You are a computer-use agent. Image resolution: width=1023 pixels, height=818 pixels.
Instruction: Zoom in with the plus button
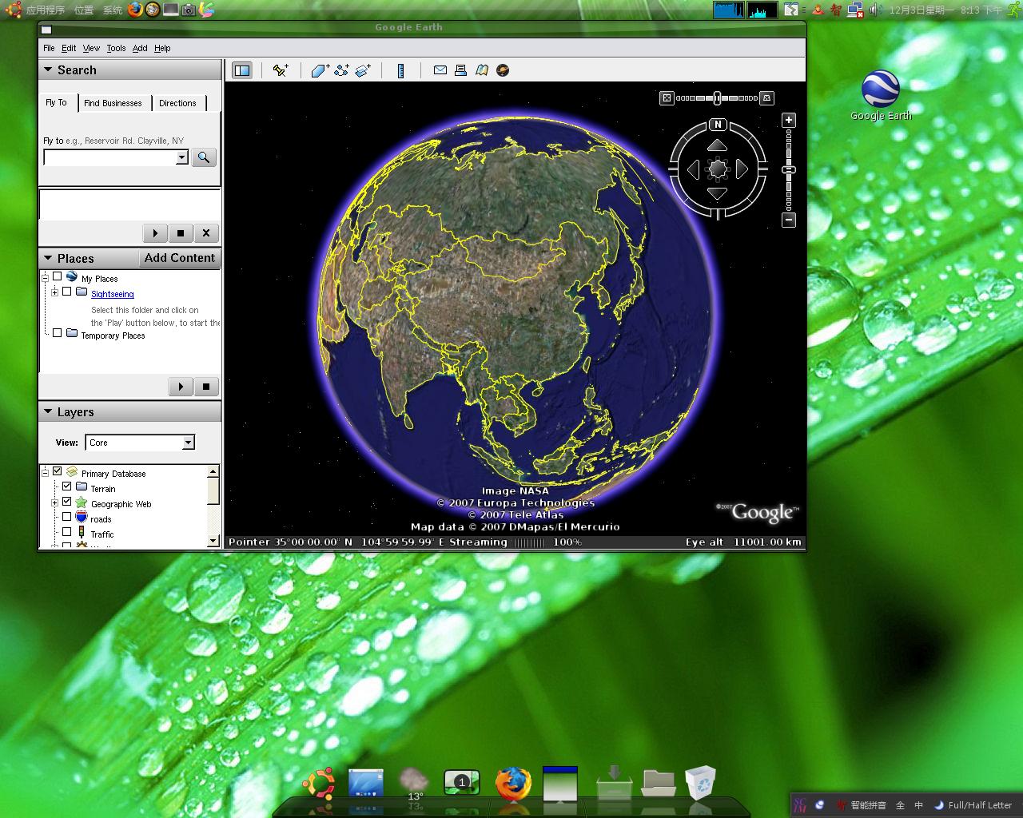pyautogui.click(x=789, y=120)
